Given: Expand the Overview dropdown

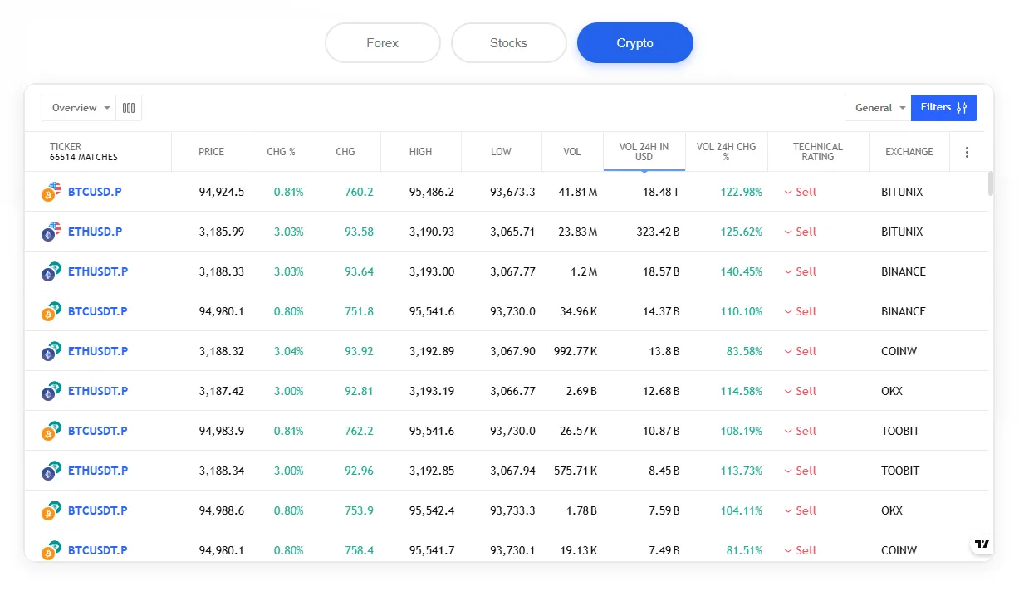Looking at the screenshot, I should pos(80,108).
